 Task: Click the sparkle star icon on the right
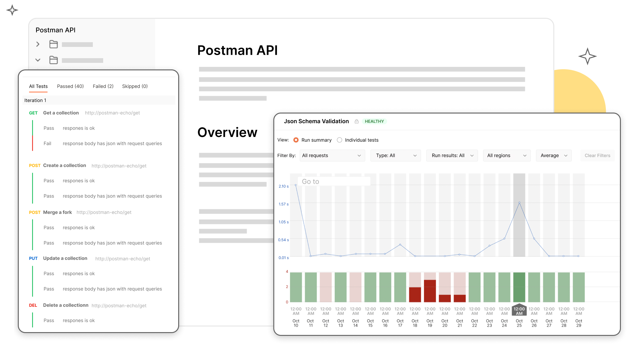click(587, 56)
